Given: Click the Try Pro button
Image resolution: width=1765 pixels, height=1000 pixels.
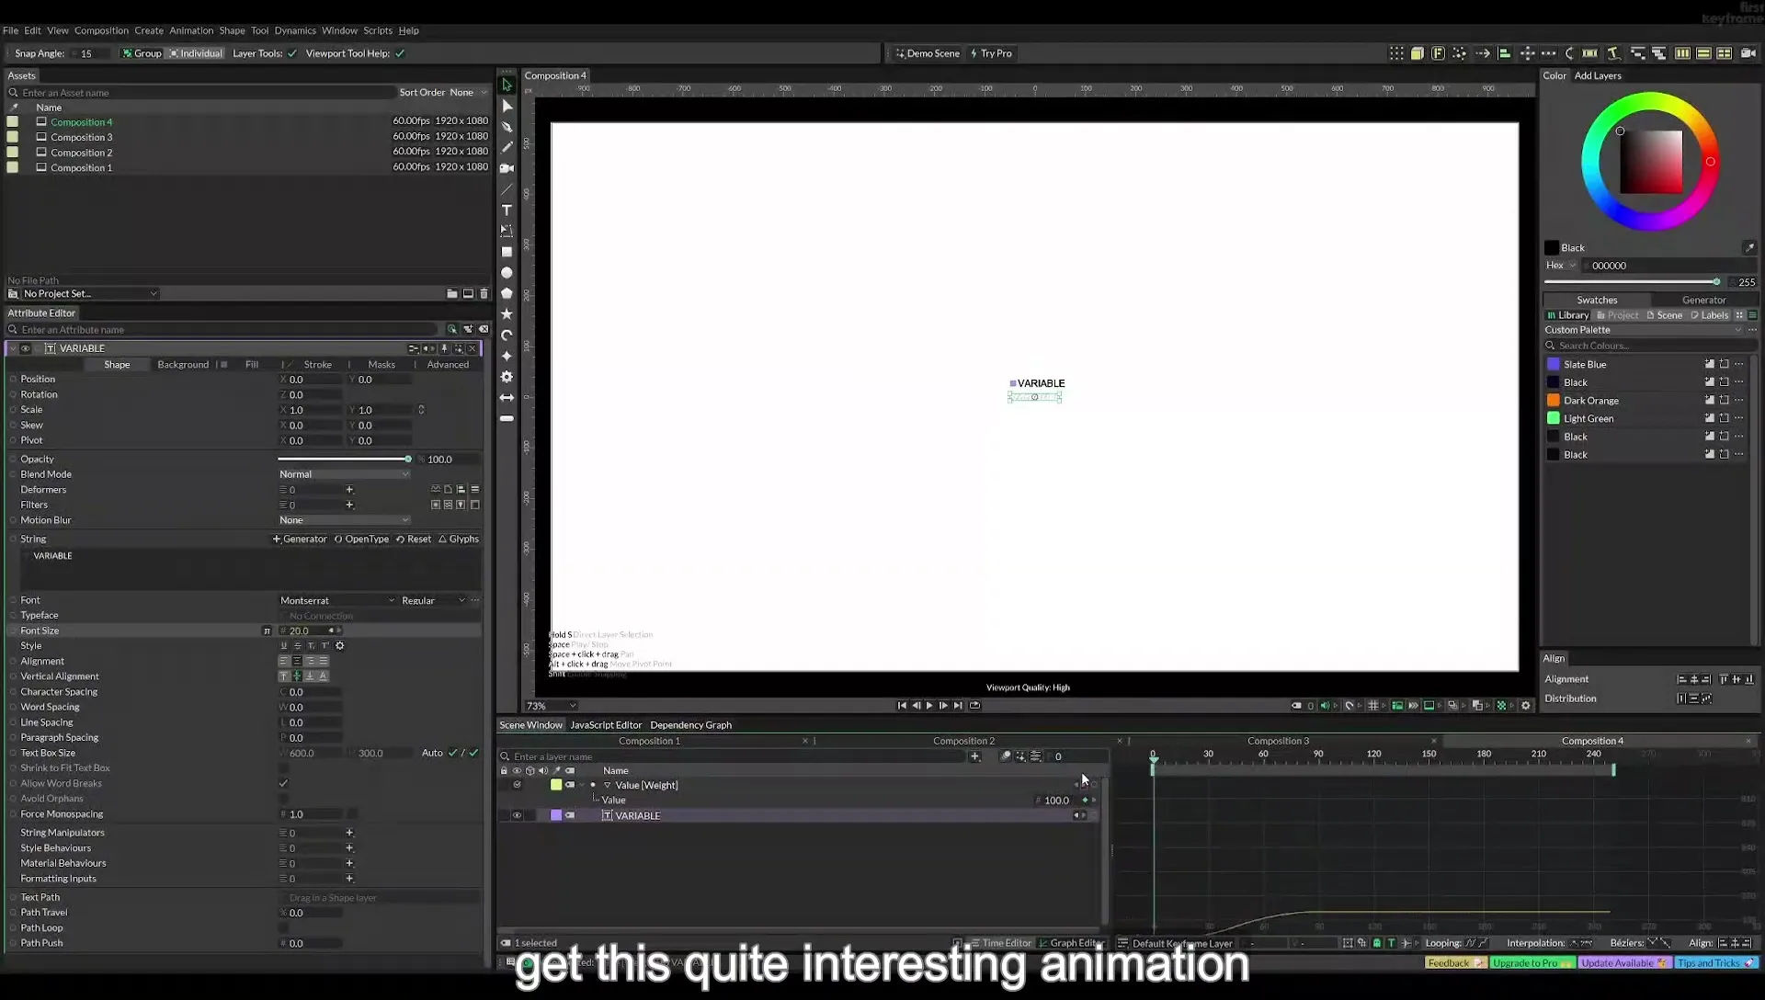Looking at the screenshot, I should (x=991, y=54).
